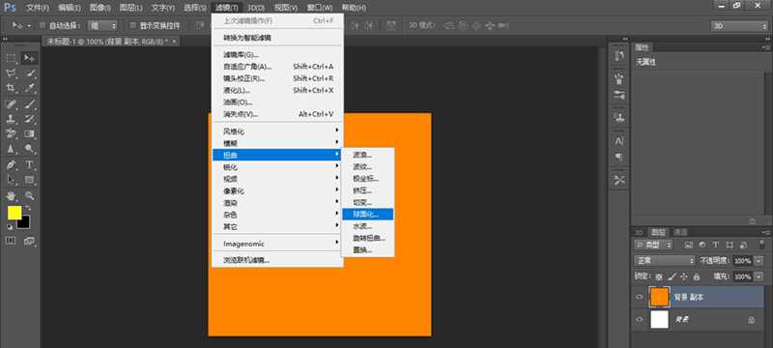Screen dimensions: 773x348
Task: Open the workspace 3D dropdown at top right
Action: tap(739, 26)
